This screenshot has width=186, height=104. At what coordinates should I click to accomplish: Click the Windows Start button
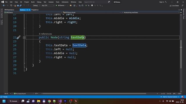4,101
